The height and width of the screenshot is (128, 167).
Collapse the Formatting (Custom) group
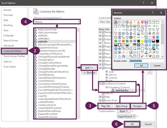click(106, 87)
